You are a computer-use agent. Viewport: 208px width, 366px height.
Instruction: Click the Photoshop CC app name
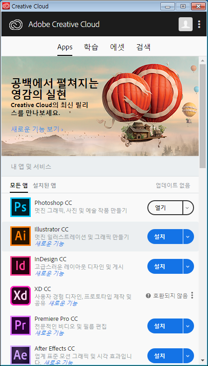pyautogui.click(x=53, y=203)
